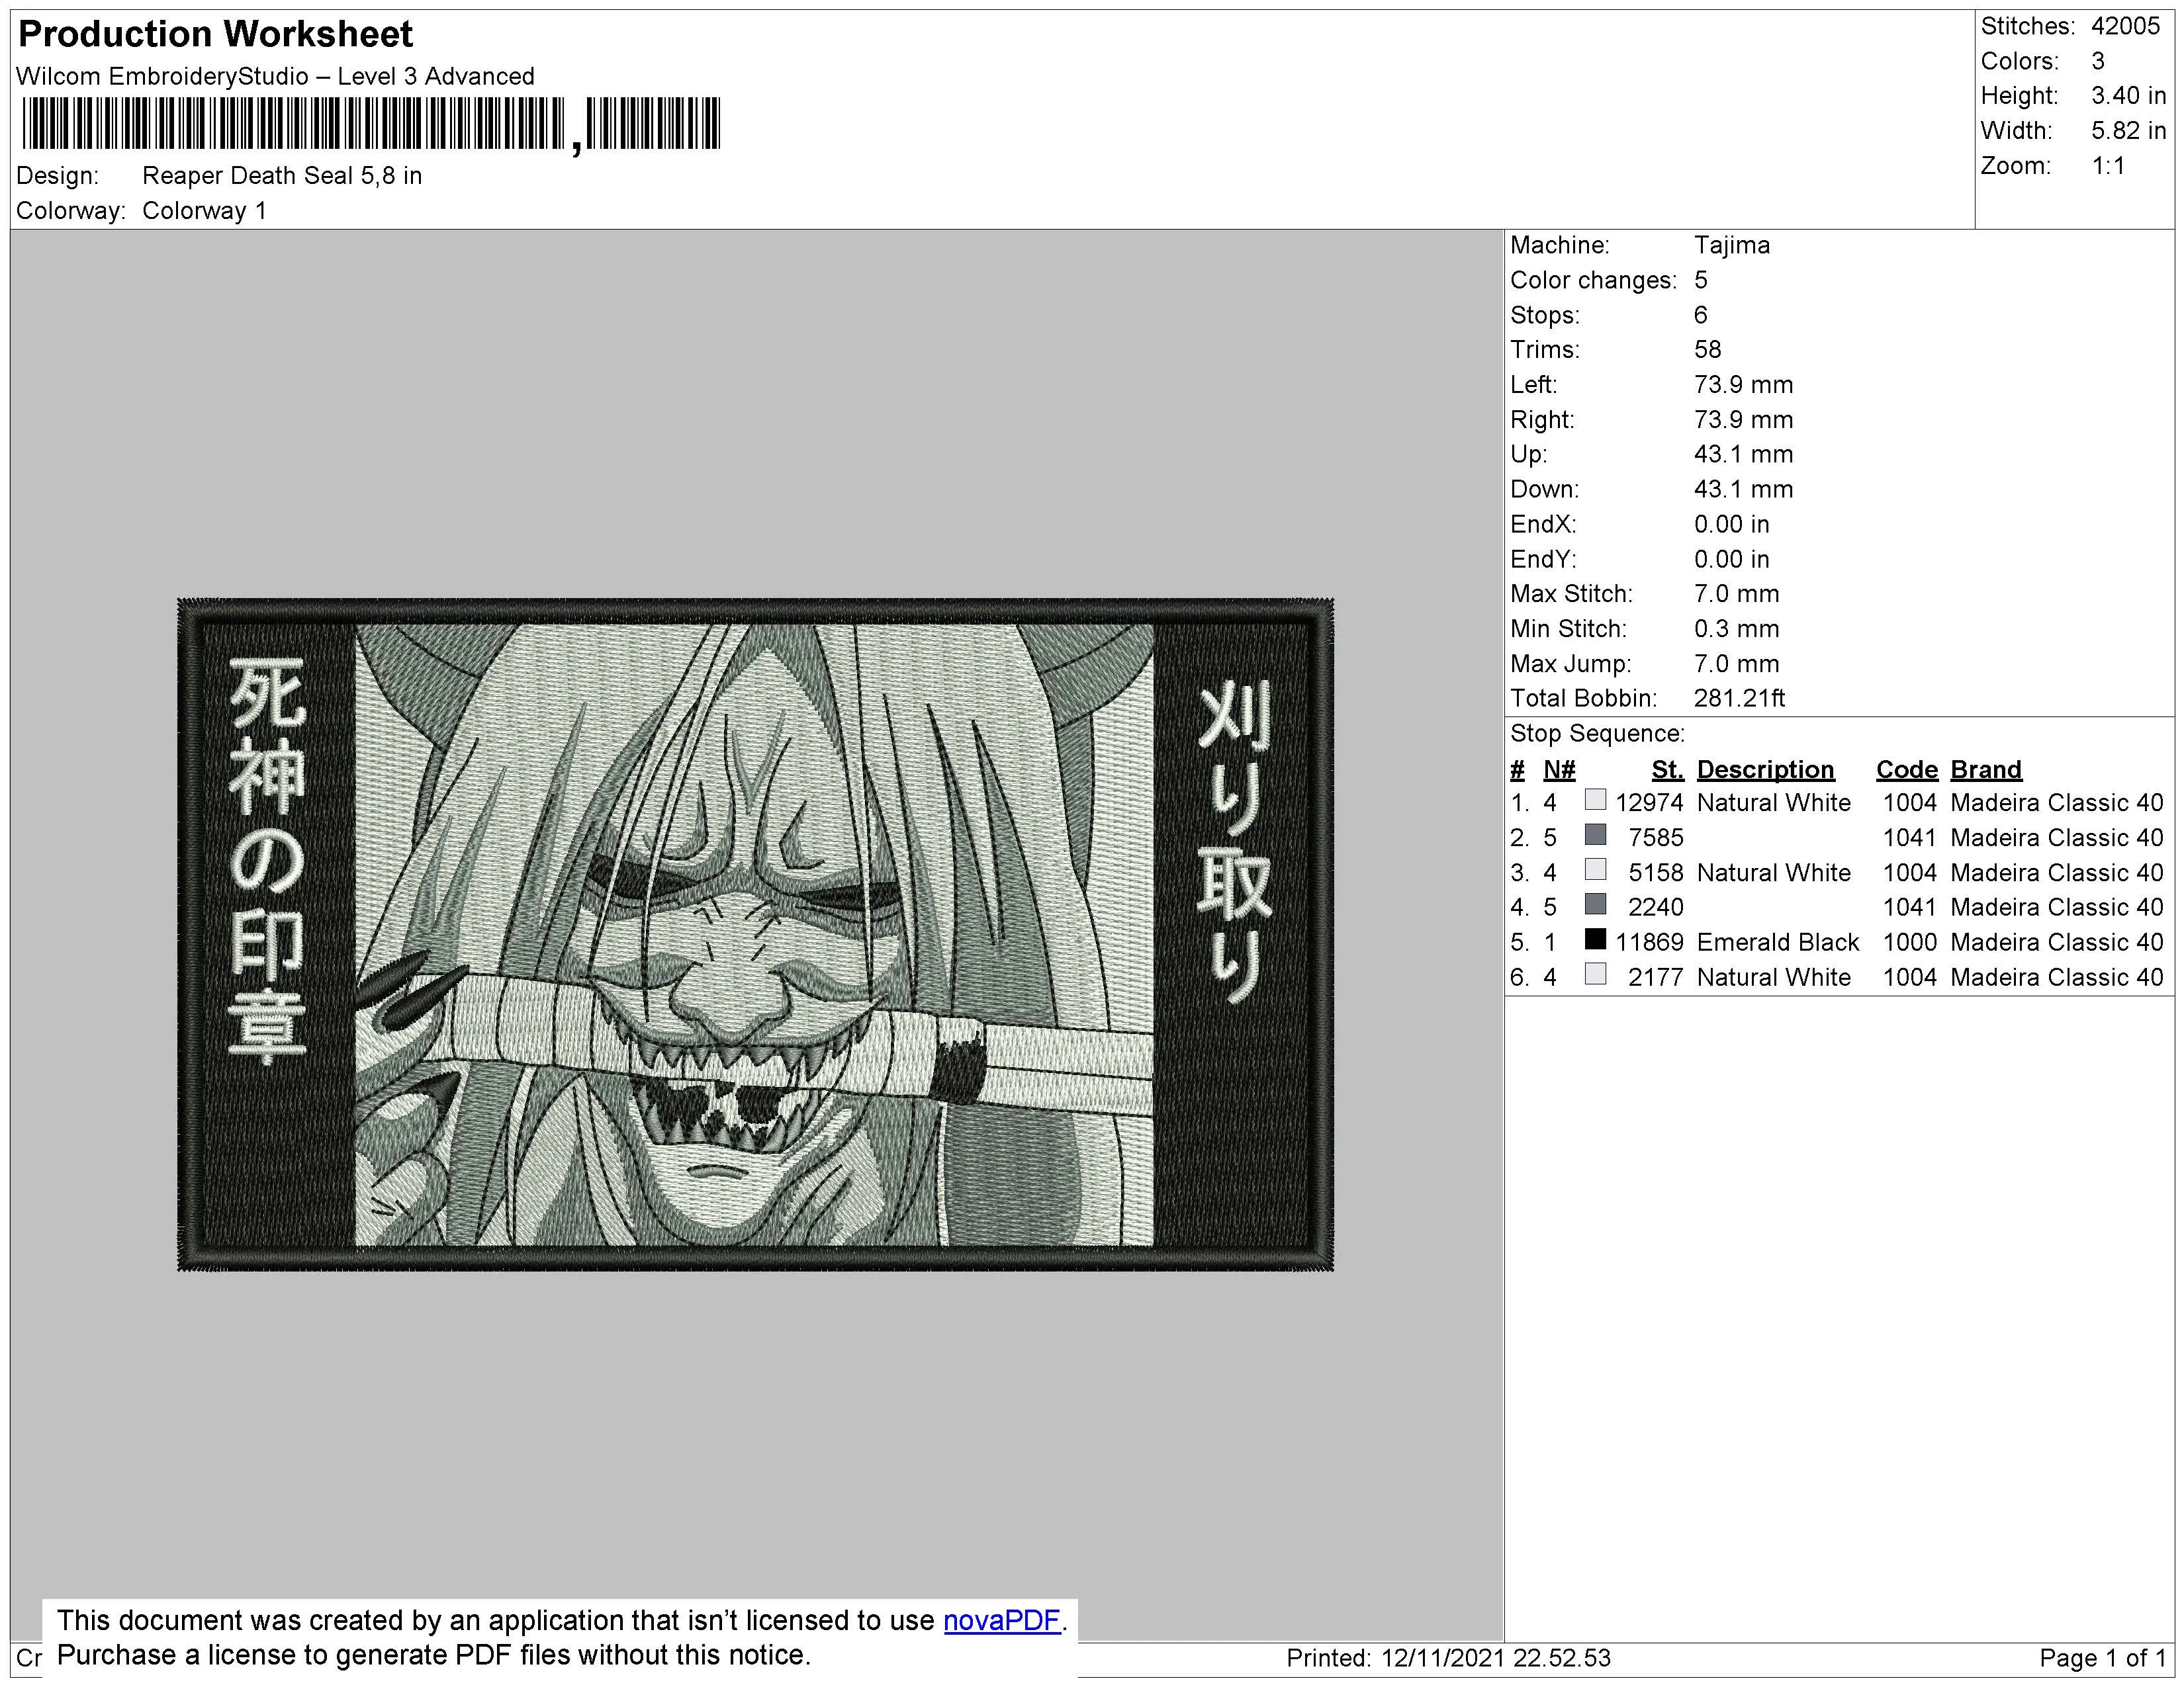Click the design name Reaper Death Seal
2184x1687 pixels.
point(282,176)
